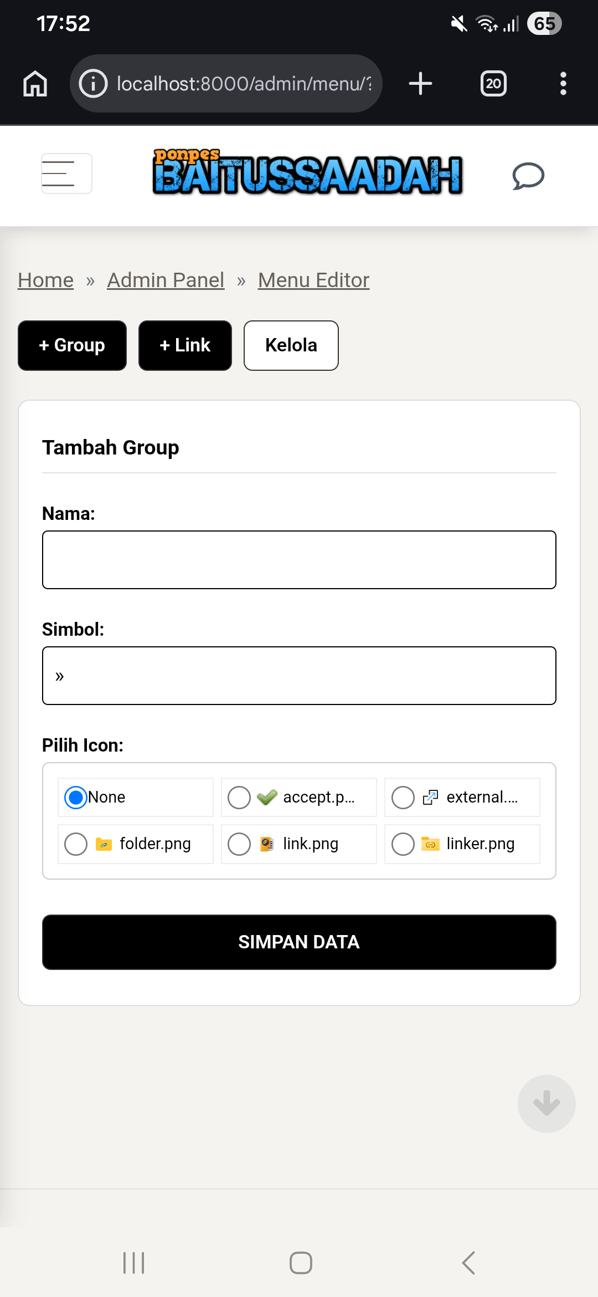
Task: Tap the site info icon in address bar
Action: 93,84
